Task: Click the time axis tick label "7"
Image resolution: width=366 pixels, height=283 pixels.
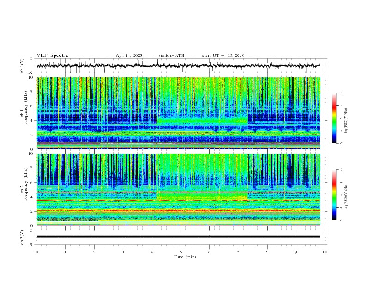Action: (238, 252)
